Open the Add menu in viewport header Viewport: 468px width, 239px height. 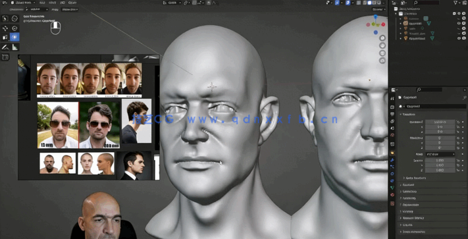pyautogui.click(x=63, y=3)
